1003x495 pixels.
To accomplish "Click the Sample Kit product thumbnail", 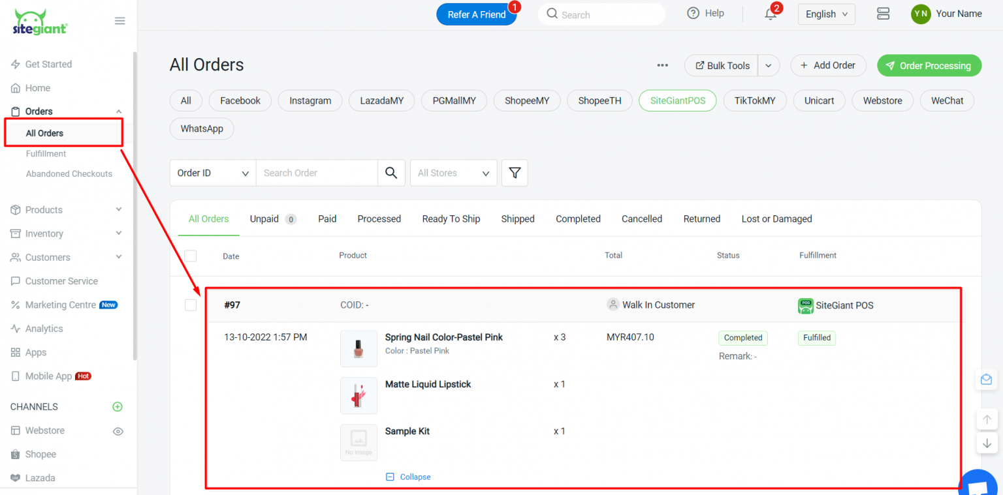I will [x=358, y=442].
